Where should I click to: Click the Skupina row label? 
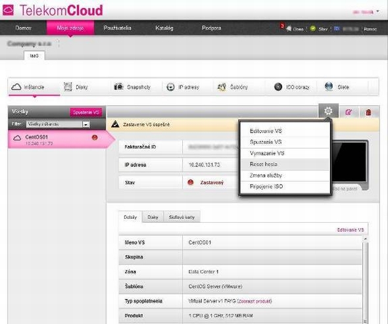coord(134,257)
